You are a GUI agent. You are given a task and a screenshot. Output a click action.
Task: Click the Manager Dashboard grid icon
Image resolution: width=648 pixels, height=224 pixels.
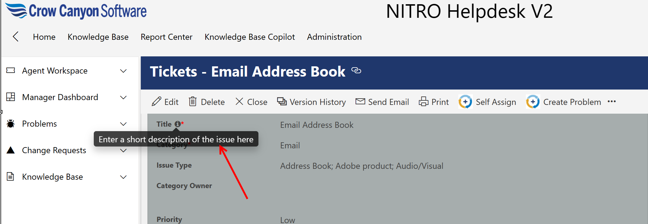coord(11,97)
